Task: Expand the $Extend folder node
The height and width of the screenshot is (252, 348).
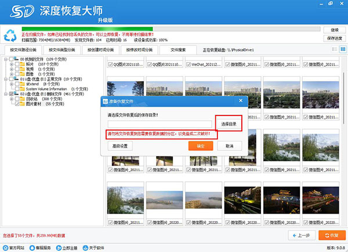Action: (x=12, y=84)
